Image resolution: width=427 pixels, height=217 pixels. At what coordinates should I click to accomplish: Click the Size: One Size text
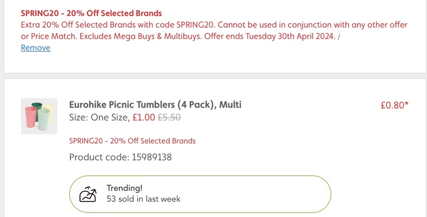click(x=99, y=117)
